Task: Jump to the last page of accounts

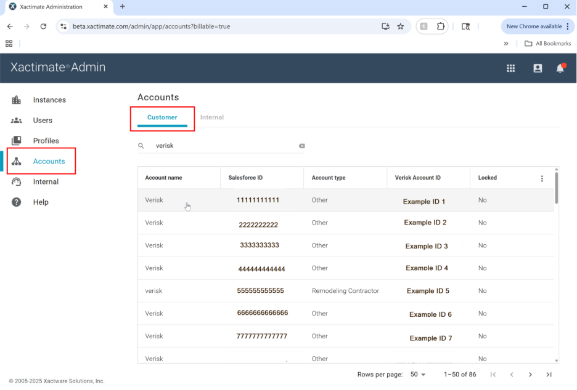Action: pos(549,374)
